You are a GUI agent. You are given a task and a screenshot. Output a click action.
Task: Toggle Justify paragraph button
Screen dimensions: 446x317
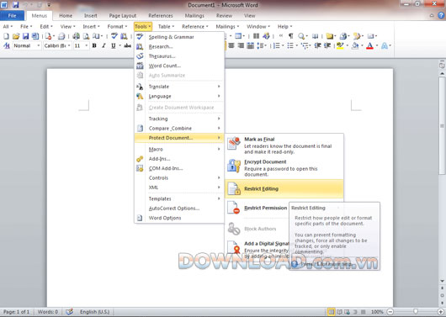(x=250, y=45)
